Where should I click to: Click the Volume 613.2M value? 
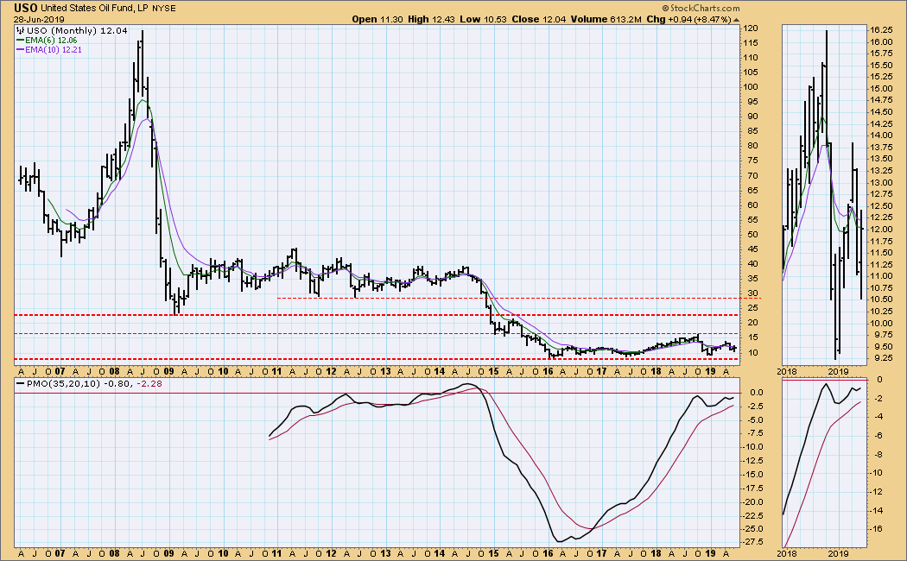[606, 19]
